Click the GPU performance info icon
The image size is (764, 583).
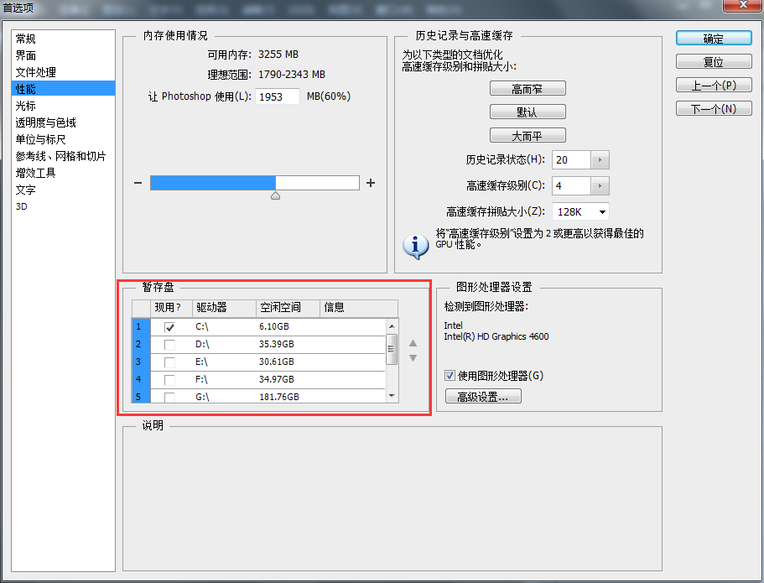(416, 246)
